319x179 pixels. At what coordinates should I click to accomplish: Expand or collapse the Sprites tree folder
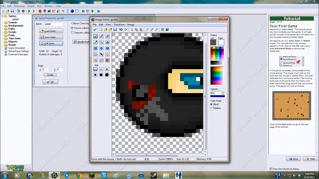pos(2,16)
